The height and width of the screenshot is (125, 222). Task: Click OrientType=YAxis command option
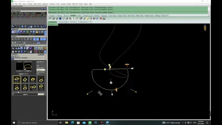coord(88,12)
